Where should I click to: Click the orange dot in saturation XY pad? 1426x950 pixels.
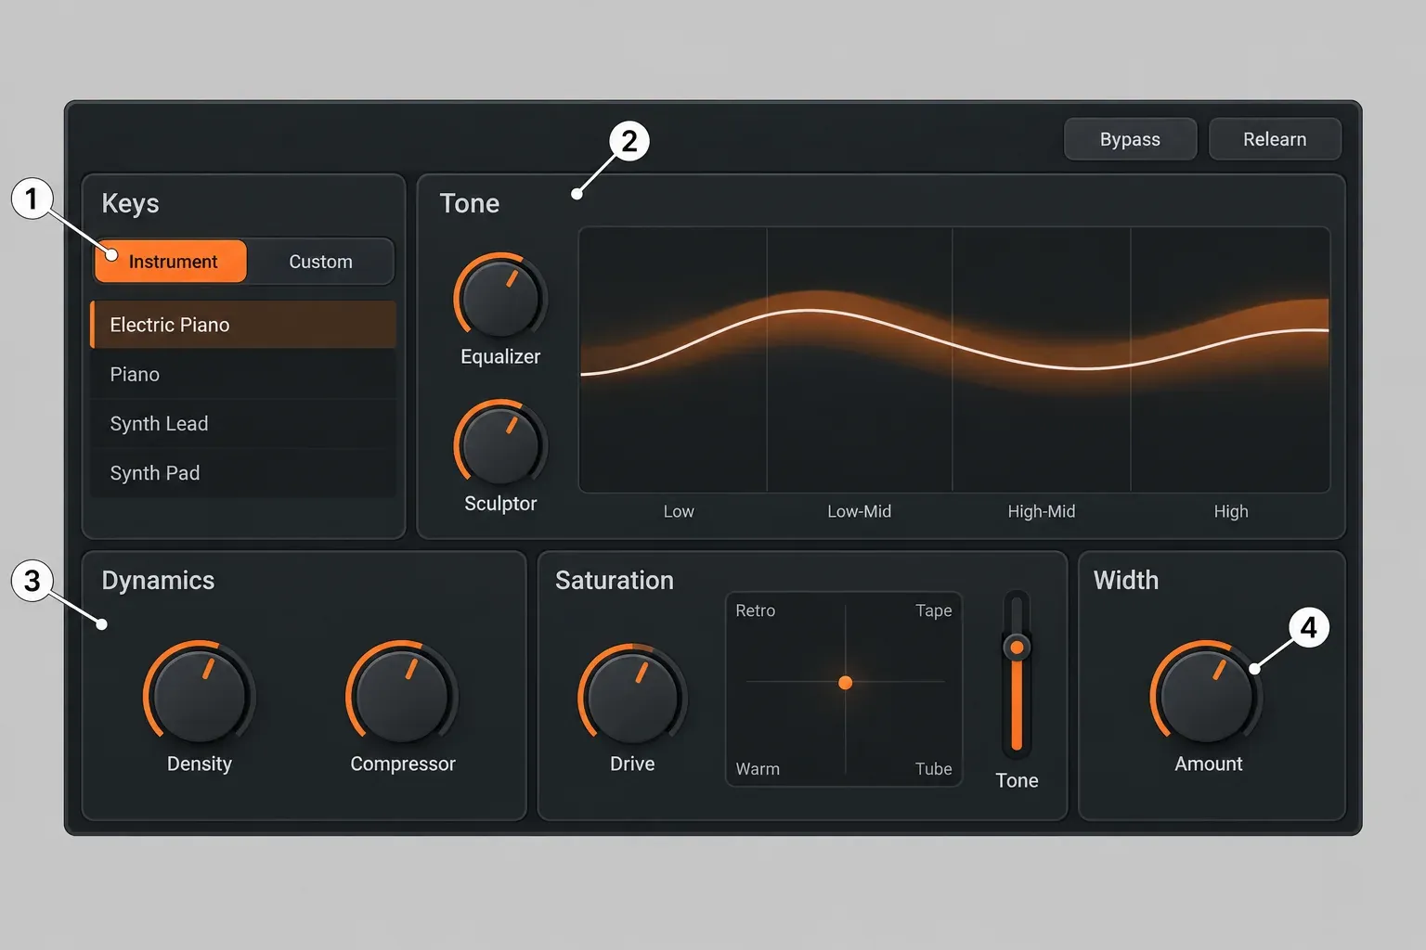(845, 683)
